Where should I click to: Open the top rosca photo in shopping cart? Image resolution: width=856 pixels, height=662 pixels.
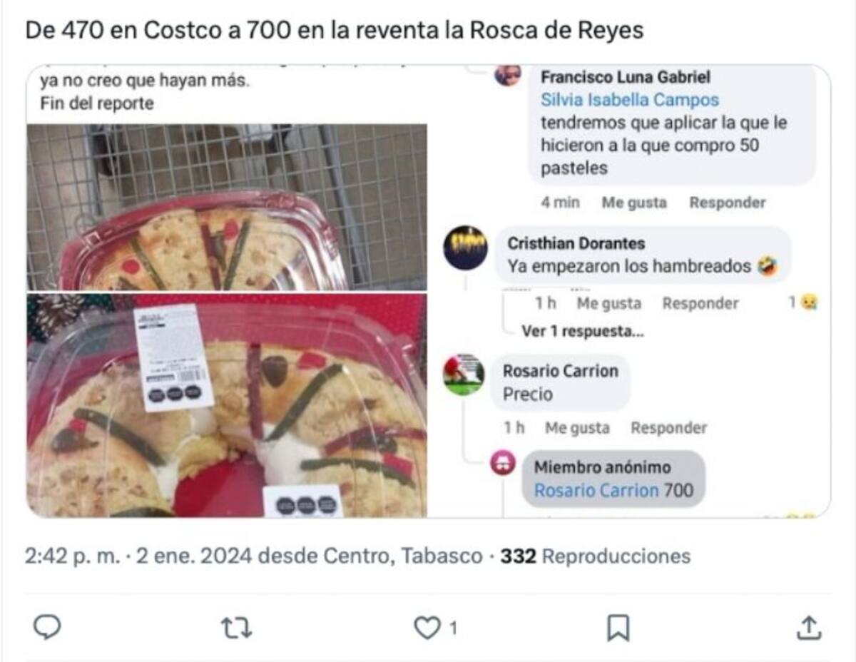pyautogui.click(x=227, y=208)
